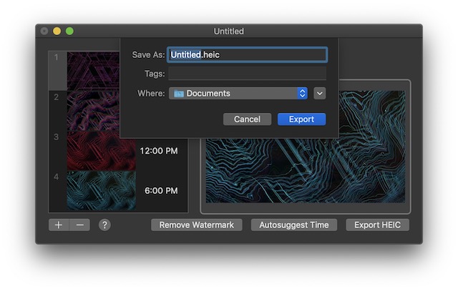Click the Export HEIC button
458x291 pixels.
[377, 225]
